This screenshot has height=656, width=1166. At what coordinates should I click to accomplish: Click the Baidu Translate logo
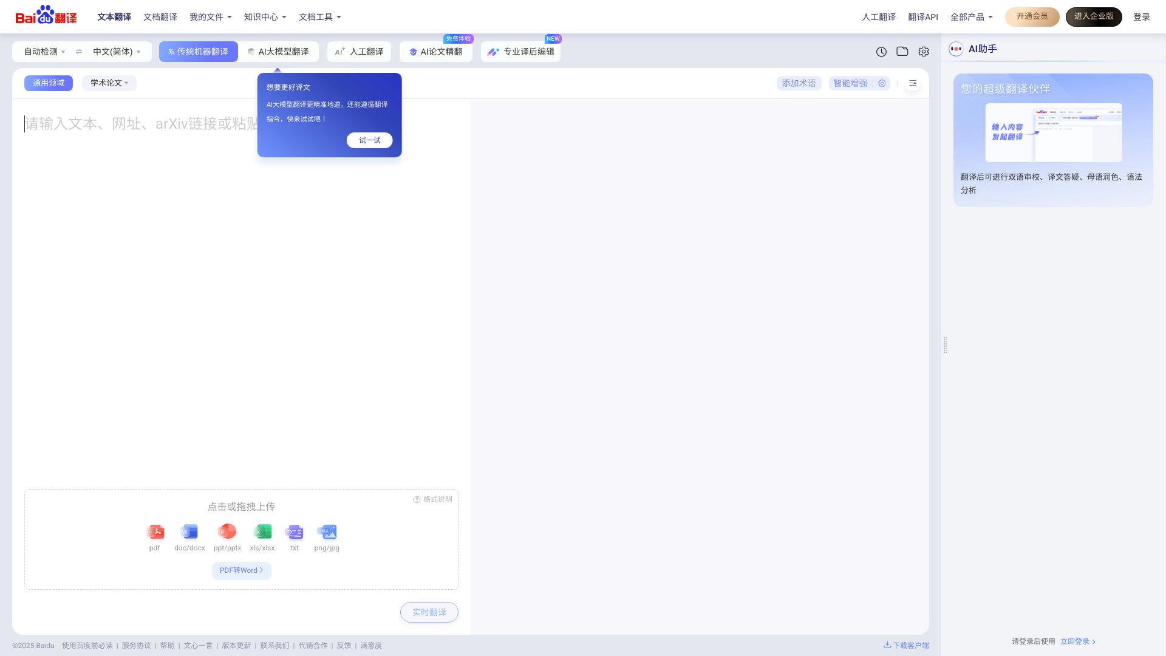(46, 15)
